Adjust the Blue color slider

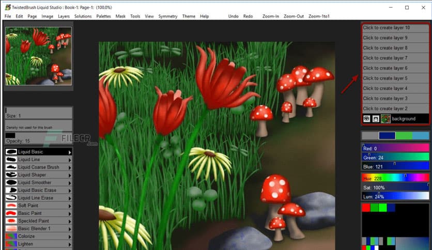click(395, 166)
